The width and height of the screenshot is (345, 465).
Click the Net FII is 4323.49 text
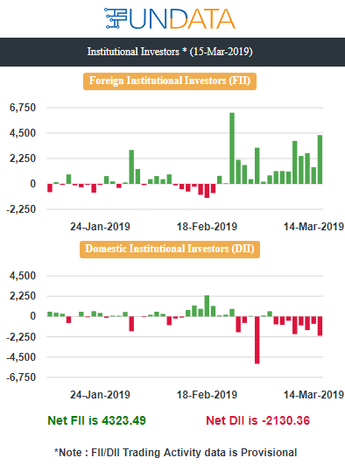(x=96, y=420)
